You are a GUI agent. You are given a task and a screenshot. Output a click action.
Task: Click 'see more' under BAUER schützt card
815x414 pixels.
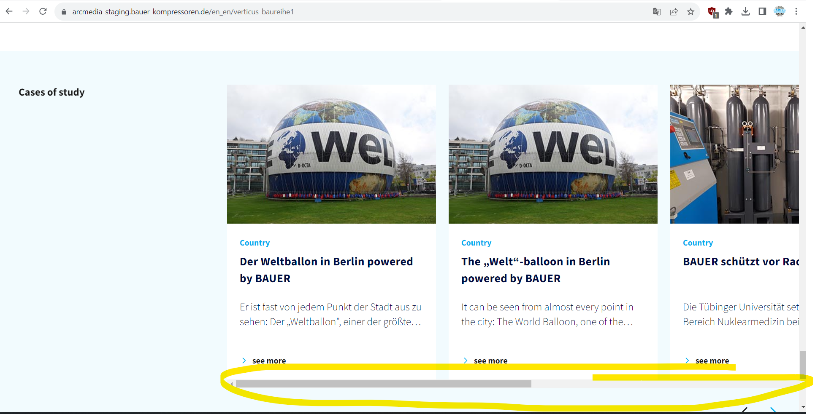point(712,361)
